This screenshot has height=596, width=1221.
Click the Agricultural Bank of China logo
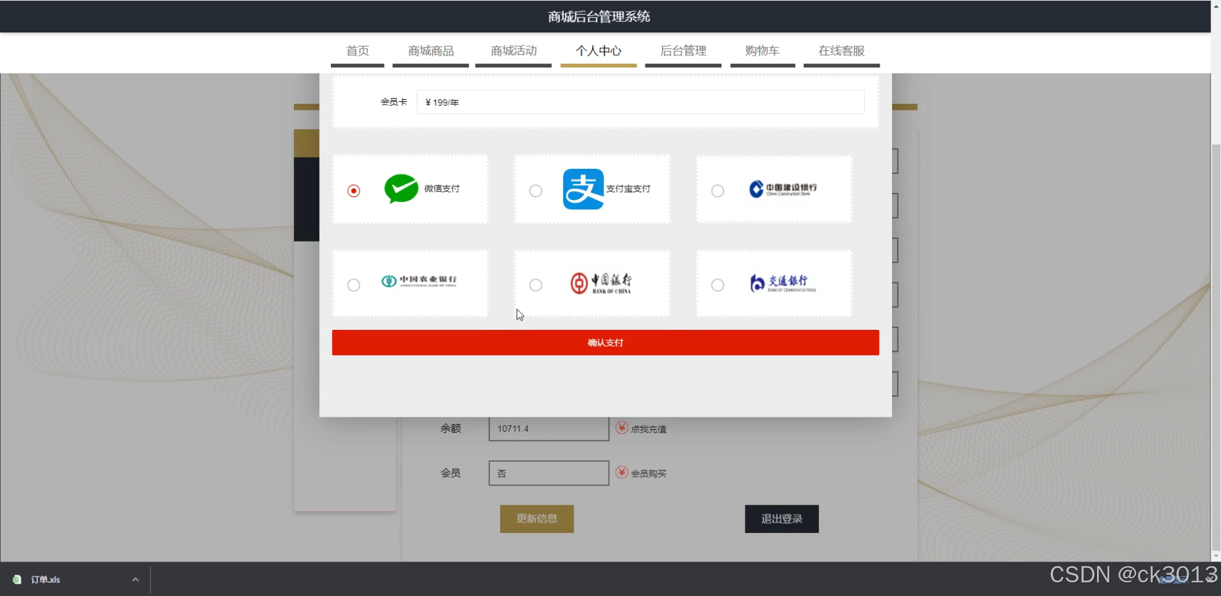[x=419, y=281]
